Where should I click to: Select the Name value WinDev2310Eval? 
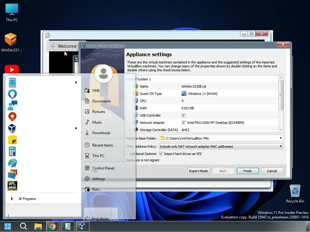193,86
